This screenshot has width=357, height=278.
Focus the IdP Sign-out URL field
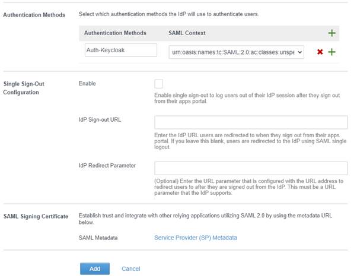[250, 122]
